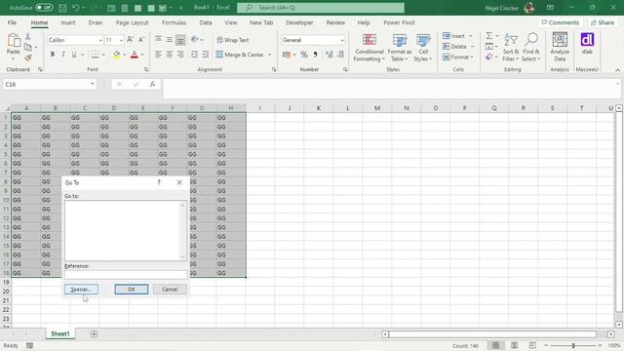Switch to the Formulas tab
The height and width of the screenshot is (351, 624).
click(x=174, y=22)
